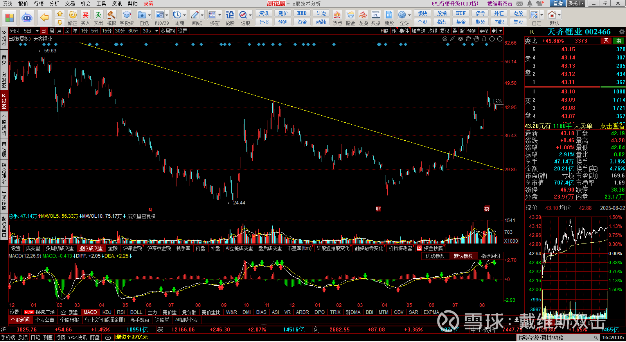Click the chart zoom-out minus icon
This screenshot has height=342, width=626.
click(500, 39)
